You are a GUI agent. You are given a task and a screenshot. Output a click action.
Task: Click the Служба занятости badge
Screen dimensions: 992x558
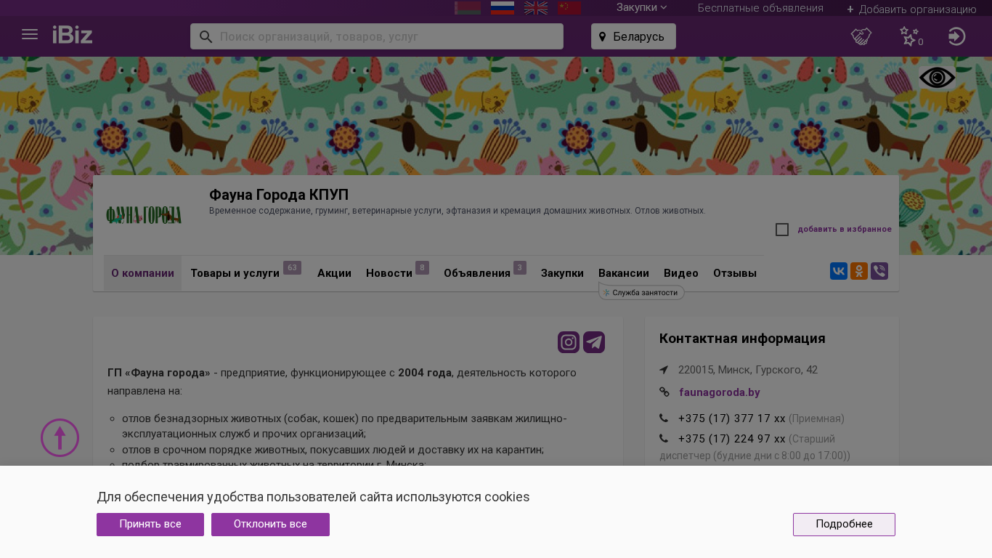click(x=642, y=292)
